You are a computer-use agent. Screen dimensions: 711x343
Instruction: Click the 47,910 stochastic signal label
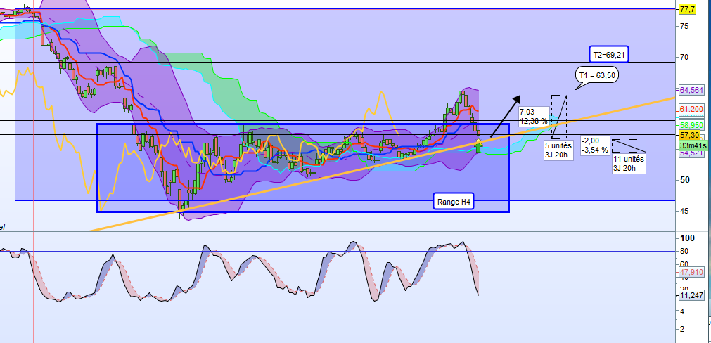tap(691, 272)
